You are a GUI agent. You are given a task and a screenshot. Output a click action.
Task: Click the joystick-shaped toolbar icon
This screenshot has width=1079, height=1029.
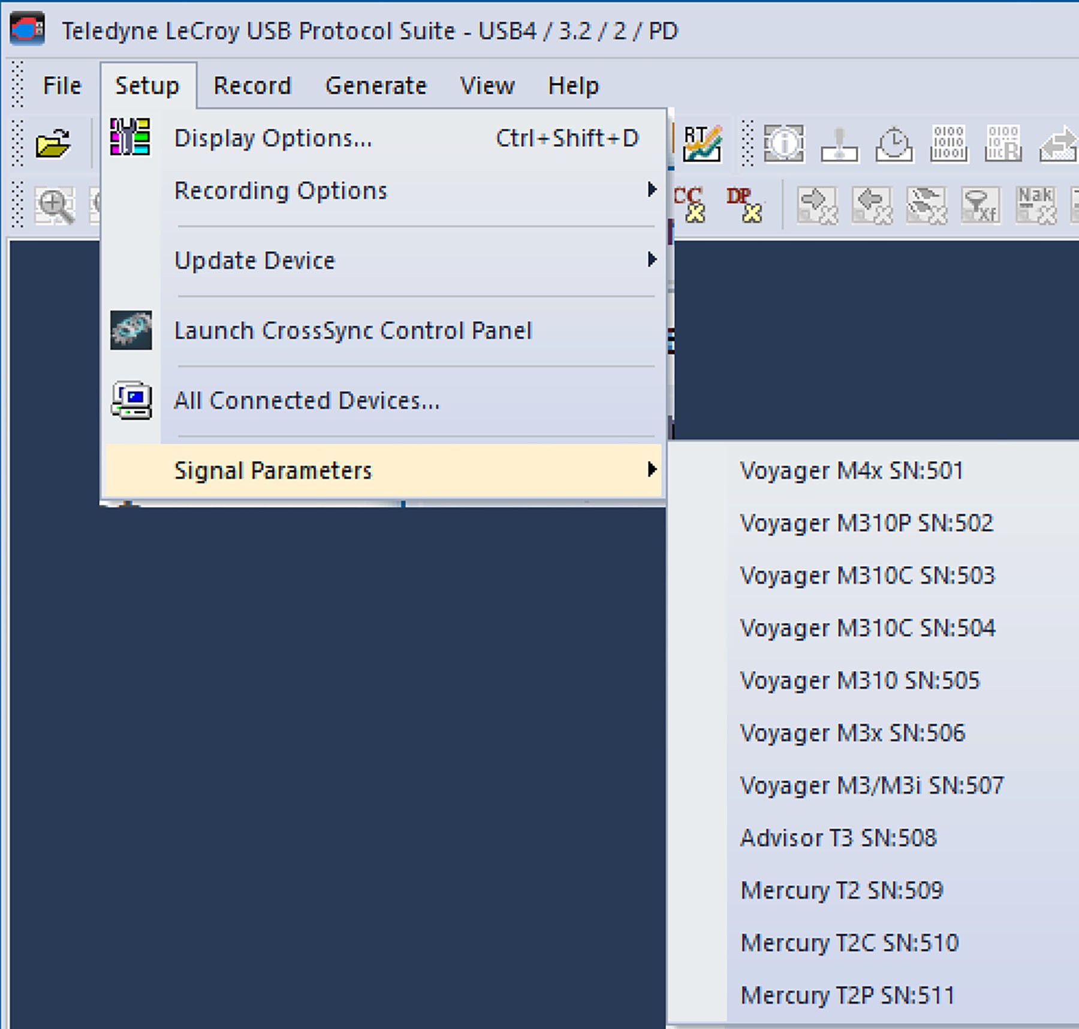pyautogui.click(x=839, y=143)
